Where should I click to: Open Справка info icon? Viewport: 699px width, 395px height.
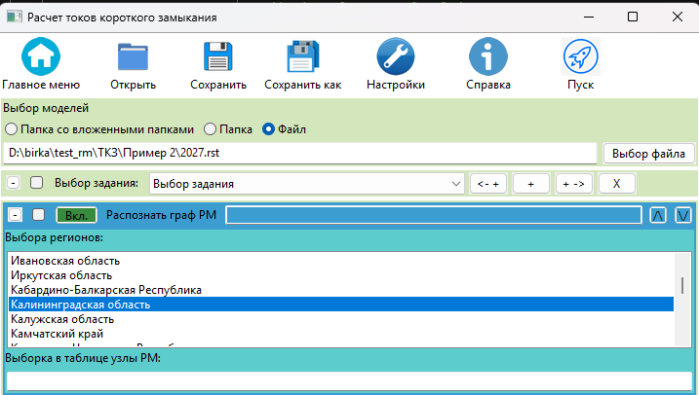click(487, 56)
